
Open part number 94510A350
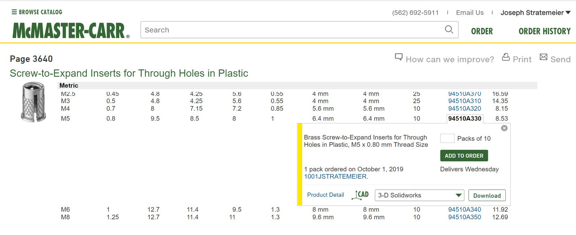tap(464, 217)
